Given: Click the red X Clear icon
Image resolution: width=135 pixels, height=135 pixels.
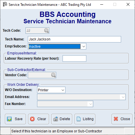Looking at the screenshot, I should click(x=32, y=119).
